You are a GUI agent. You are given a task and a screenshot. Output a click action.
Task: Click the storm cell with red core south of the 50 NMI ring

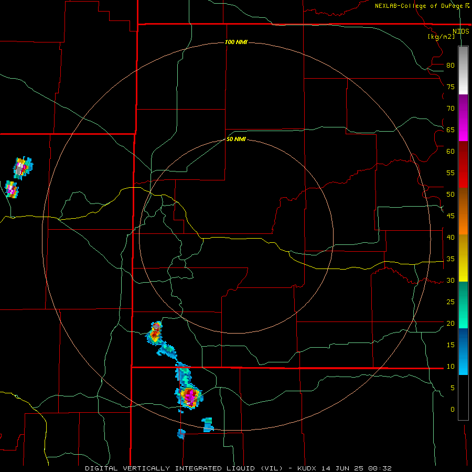(155, 333)
